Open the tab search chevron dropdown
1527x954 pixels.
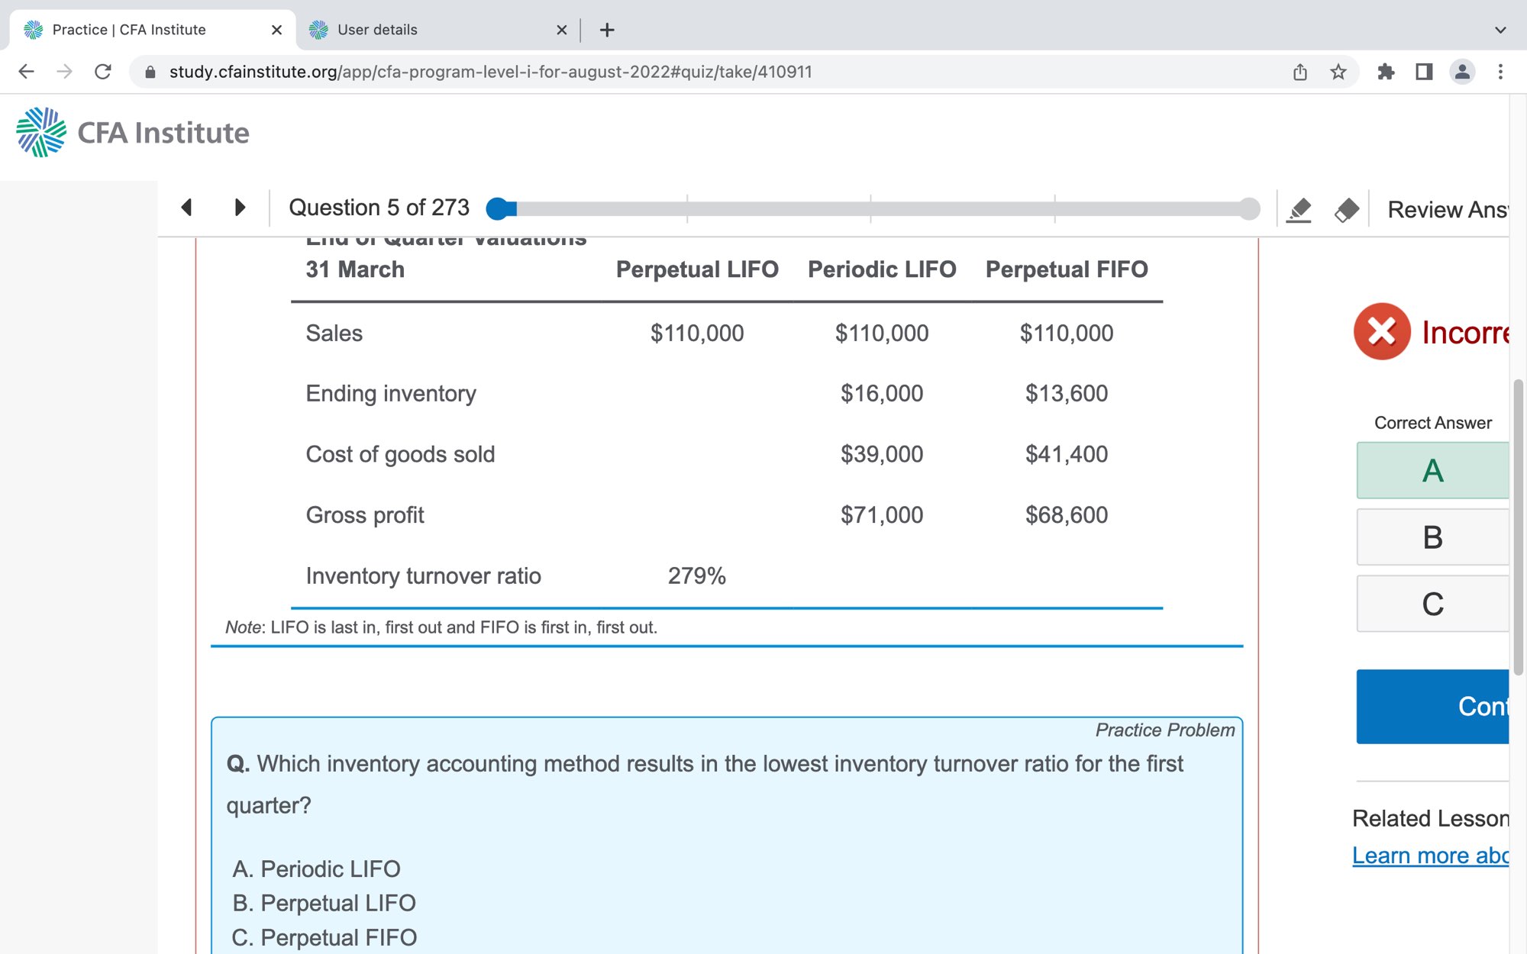(x=1500, y=30)
